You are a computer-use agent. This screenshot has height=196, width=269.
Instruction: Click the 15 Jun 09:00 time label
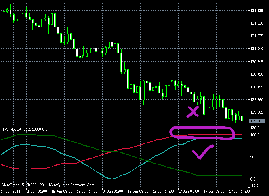tap(62, 191)
